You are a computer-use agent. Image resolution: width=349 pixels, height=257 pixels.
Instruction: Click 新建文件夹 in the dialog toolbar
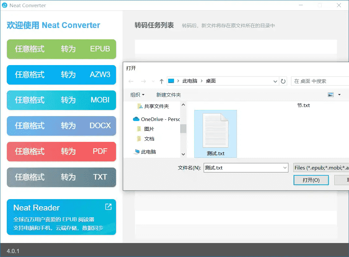click(168, 95)
